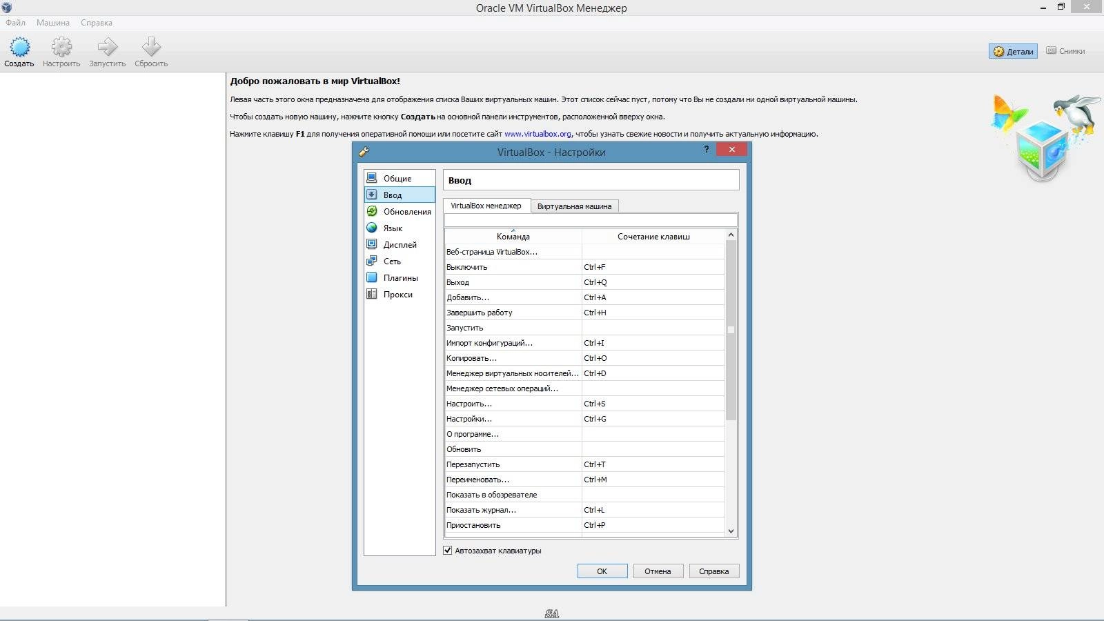
Task: Click the Ctrl+M shortcut cell
Action: 653,480
